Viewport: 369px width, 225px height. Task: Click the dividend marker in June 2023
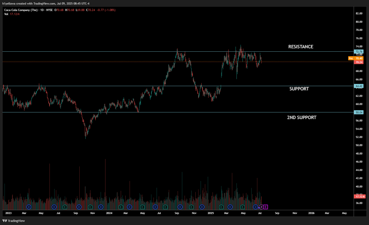54,207
